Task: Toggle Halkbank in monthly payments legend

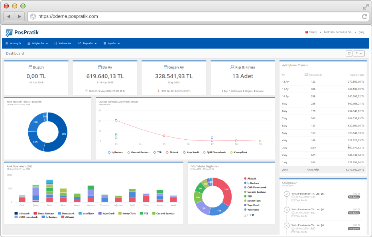Action: tap(22, 213)
